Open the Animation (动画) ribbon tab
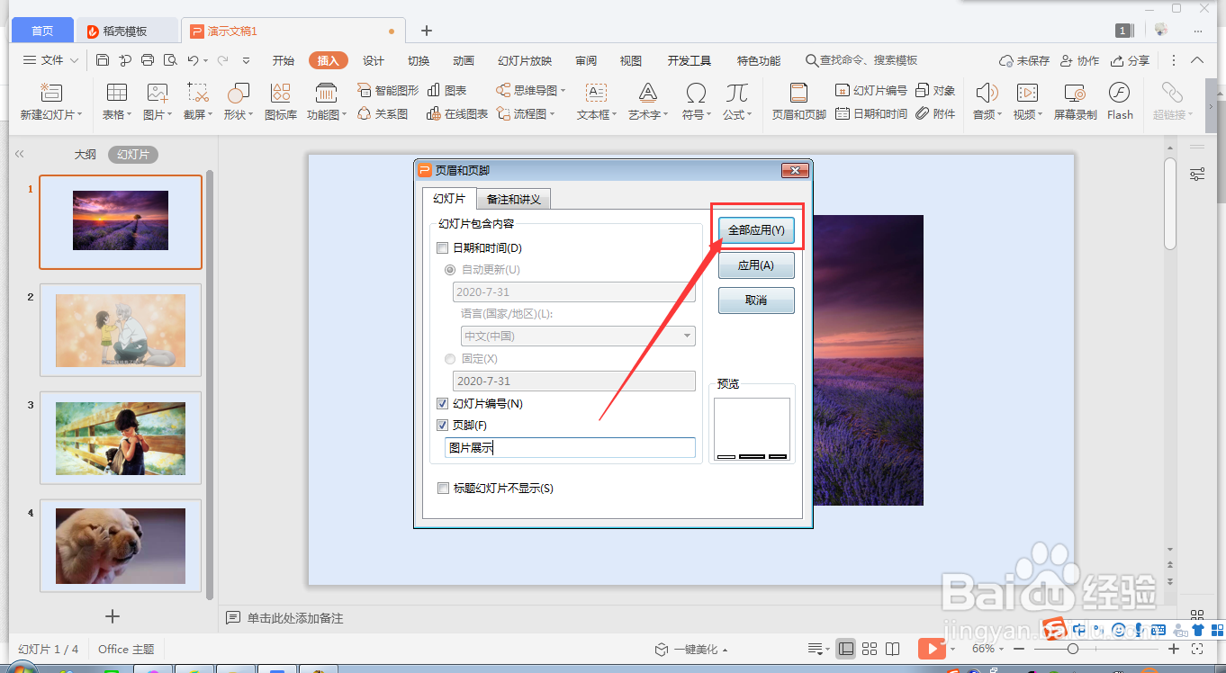 (464, 60)
